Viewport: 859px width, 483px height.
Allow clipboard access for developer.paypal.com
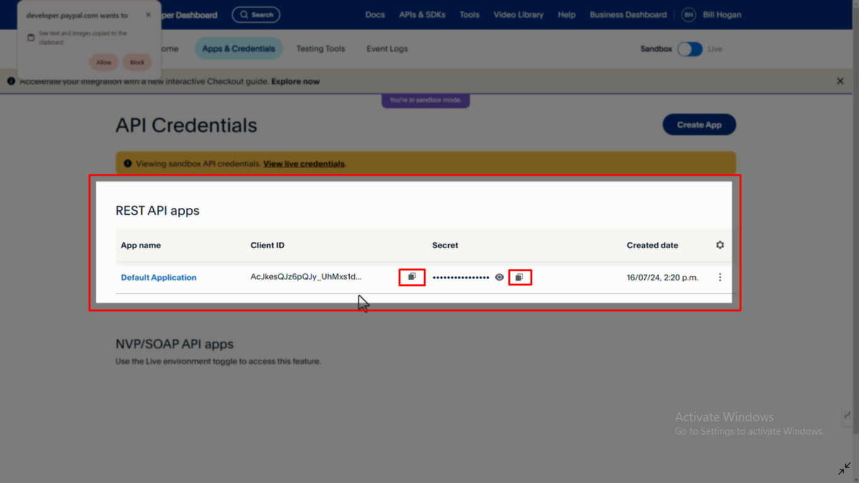coord(103,62)
